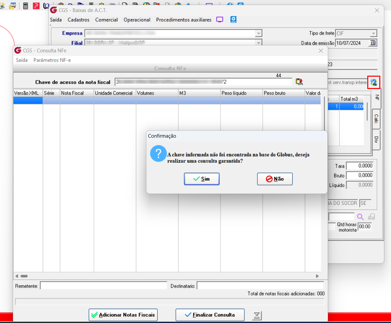Click the M3 column header

(199, 93)
